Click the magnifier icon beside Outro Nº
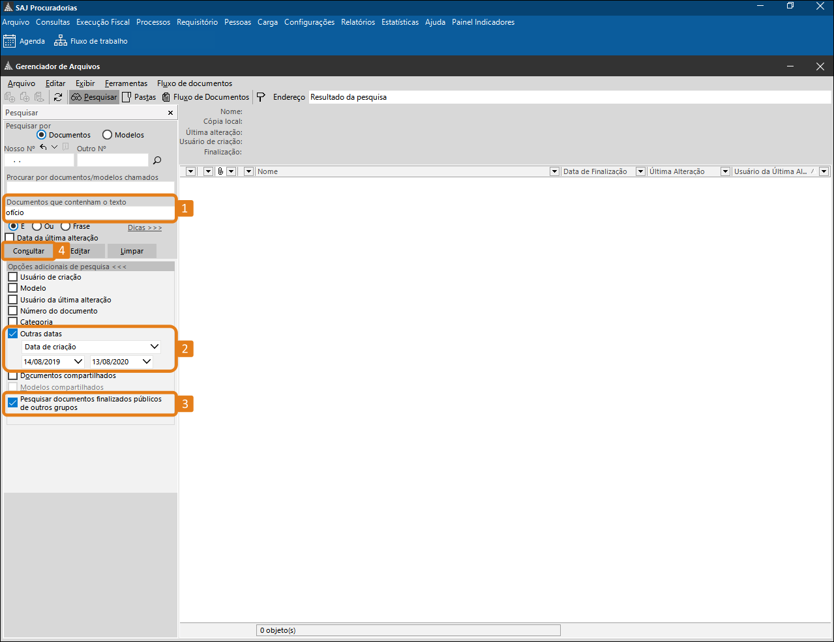Image resolution: width=834 pixels, height=642 pixels. 156,160
